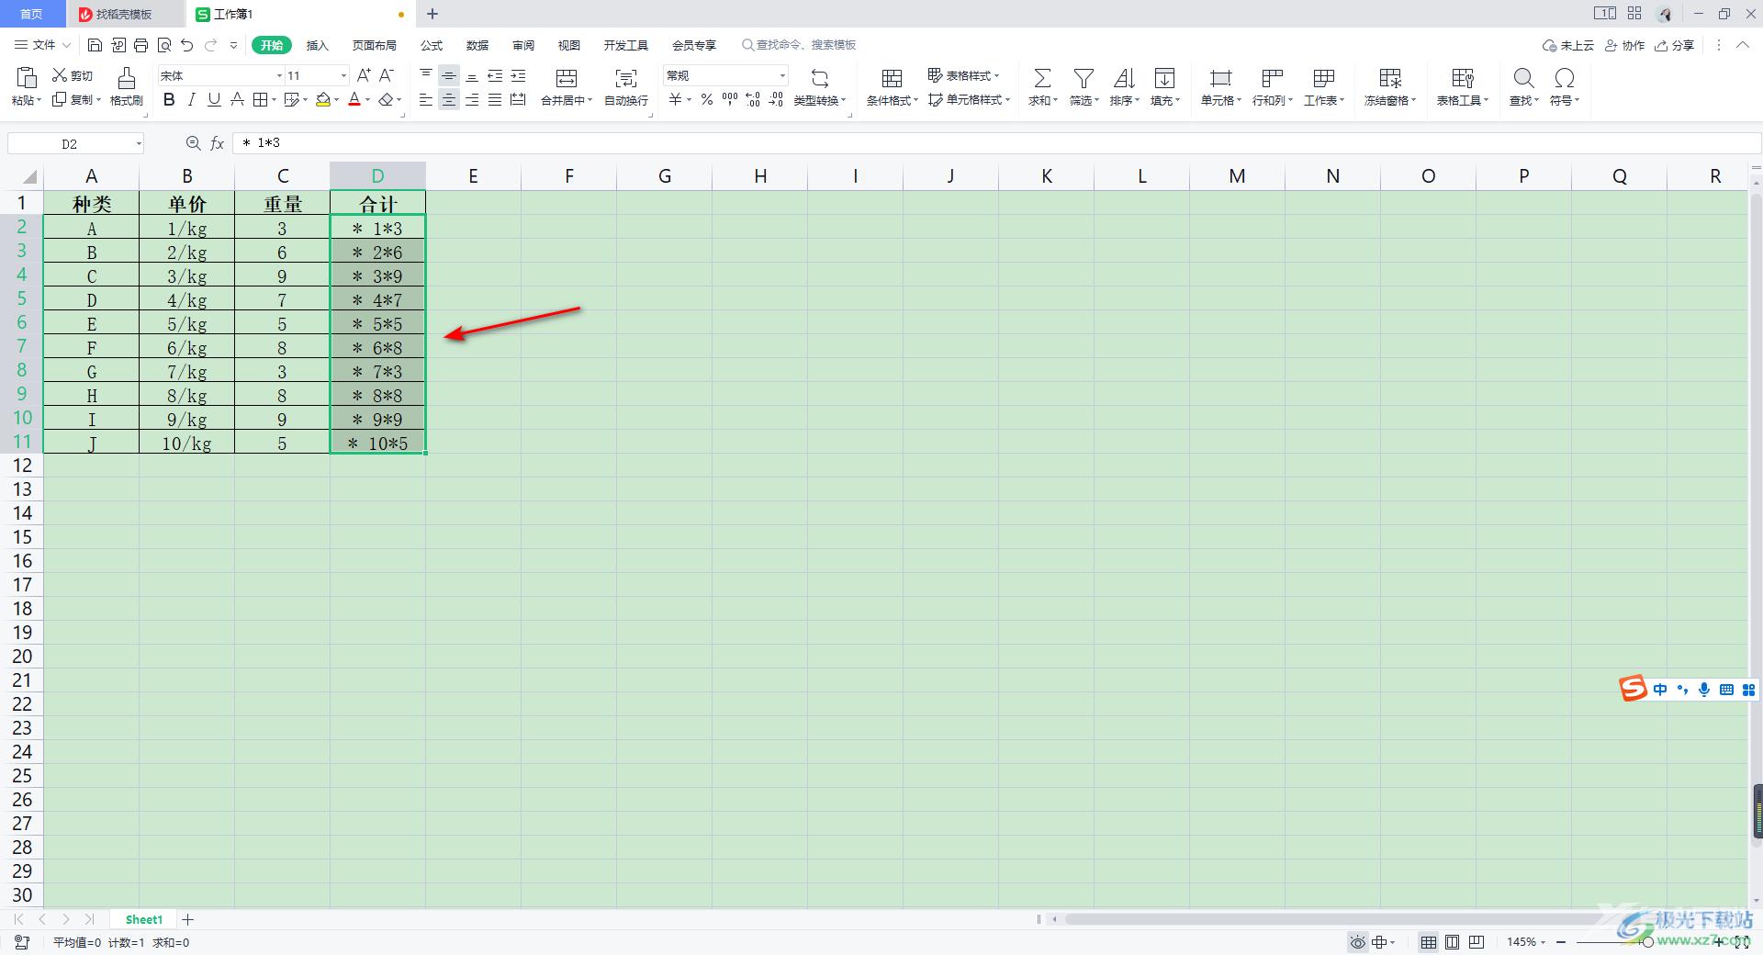Click the 分享 share button
Screen dimensions: 1763x955
pyautogui.click(x=1674, y=45)
